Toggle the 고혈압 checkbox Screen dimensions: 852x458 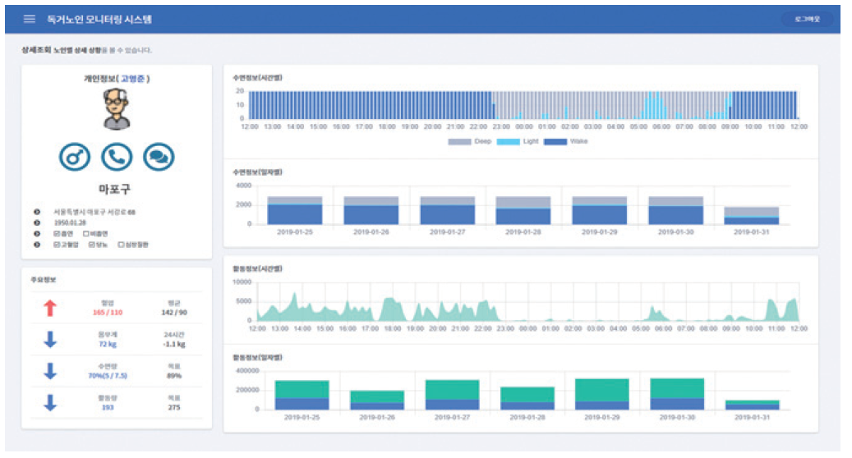(56, 244)
